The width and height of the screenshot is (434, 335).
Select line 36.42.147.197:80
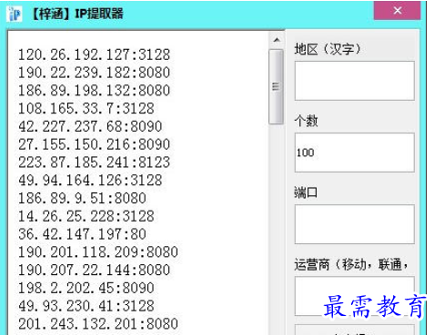pos(83,234)
